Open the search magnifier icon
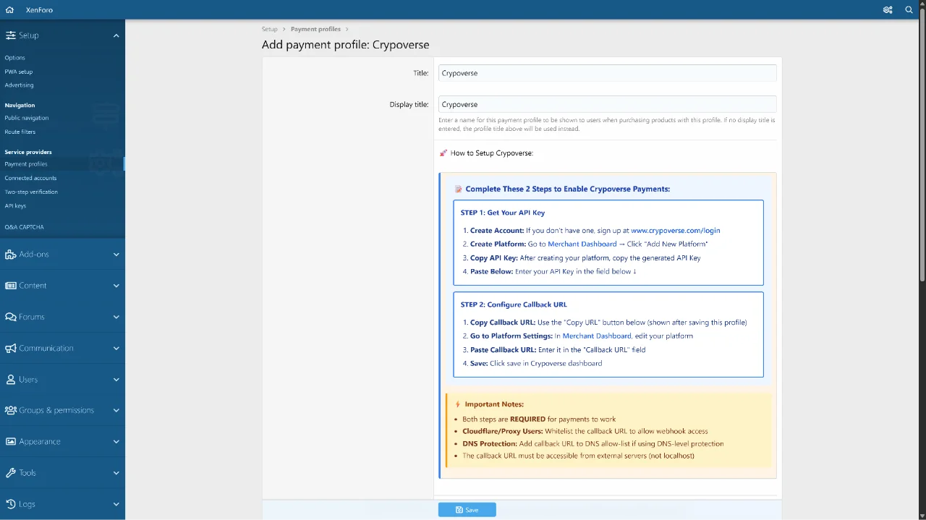The height and width of the screenshot is (520, 926). pyautogui.click(x=909, y=10)
